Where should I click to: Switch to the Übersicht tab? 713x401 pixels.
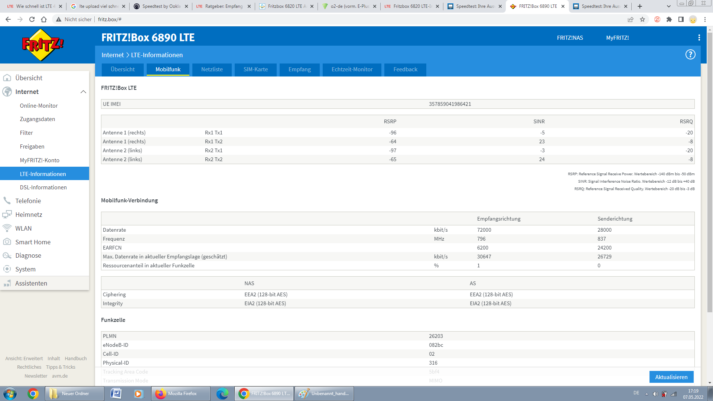point(123,69)
